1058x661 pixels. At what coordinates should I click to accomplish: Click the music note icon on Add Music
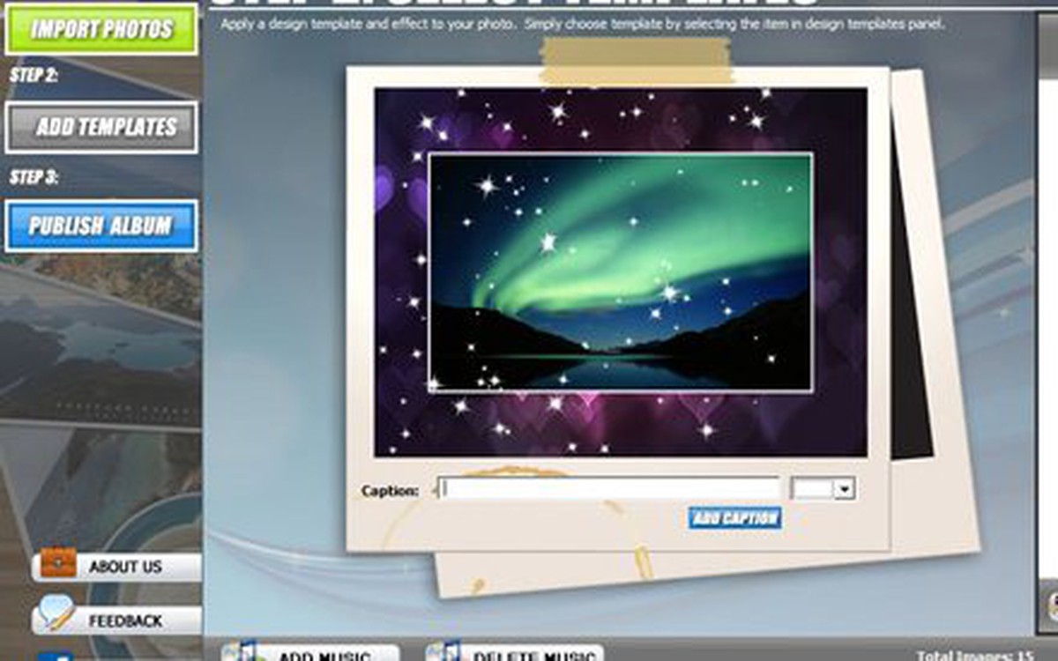[x=239, y=651]
